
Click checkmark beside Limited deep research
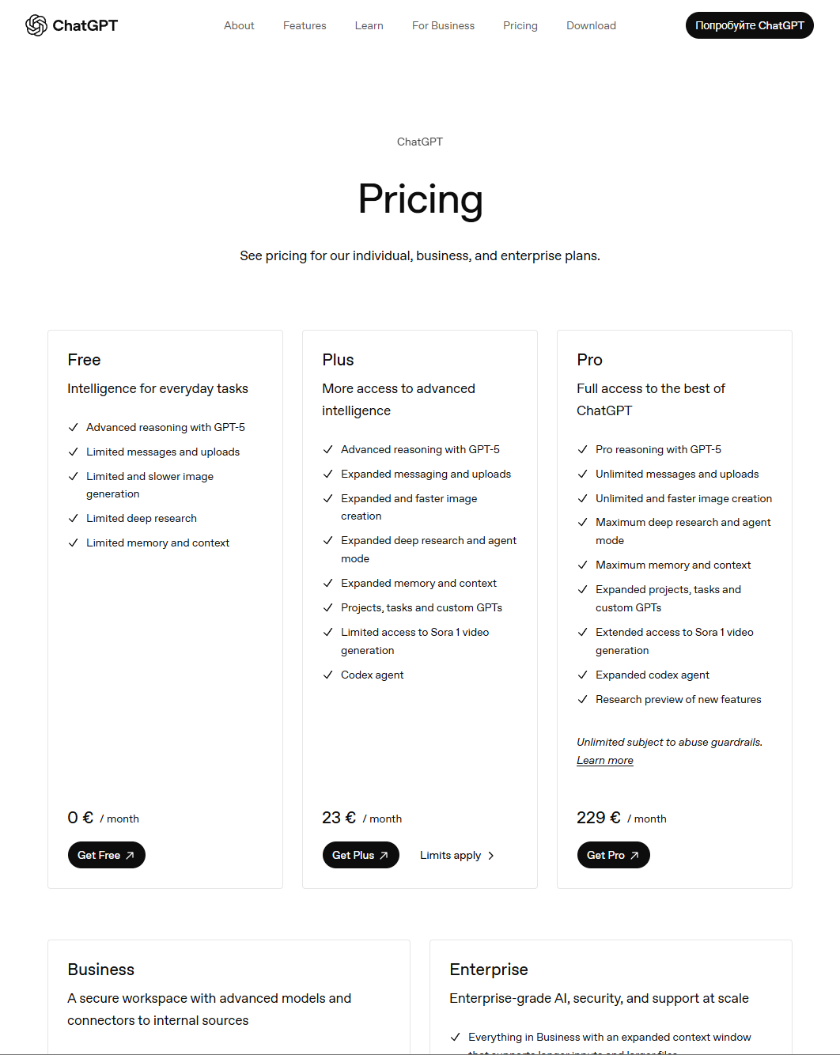(74, 518)
